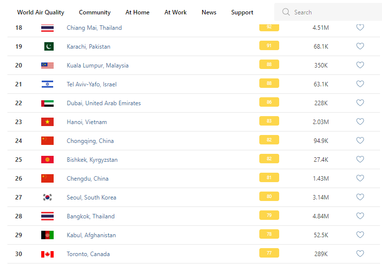Image resolution: width=382 pixels, height=266 pixels.
Task: Toggle favorite heart for Karachi, Pakistan
Action: click(x=360, y=47)
